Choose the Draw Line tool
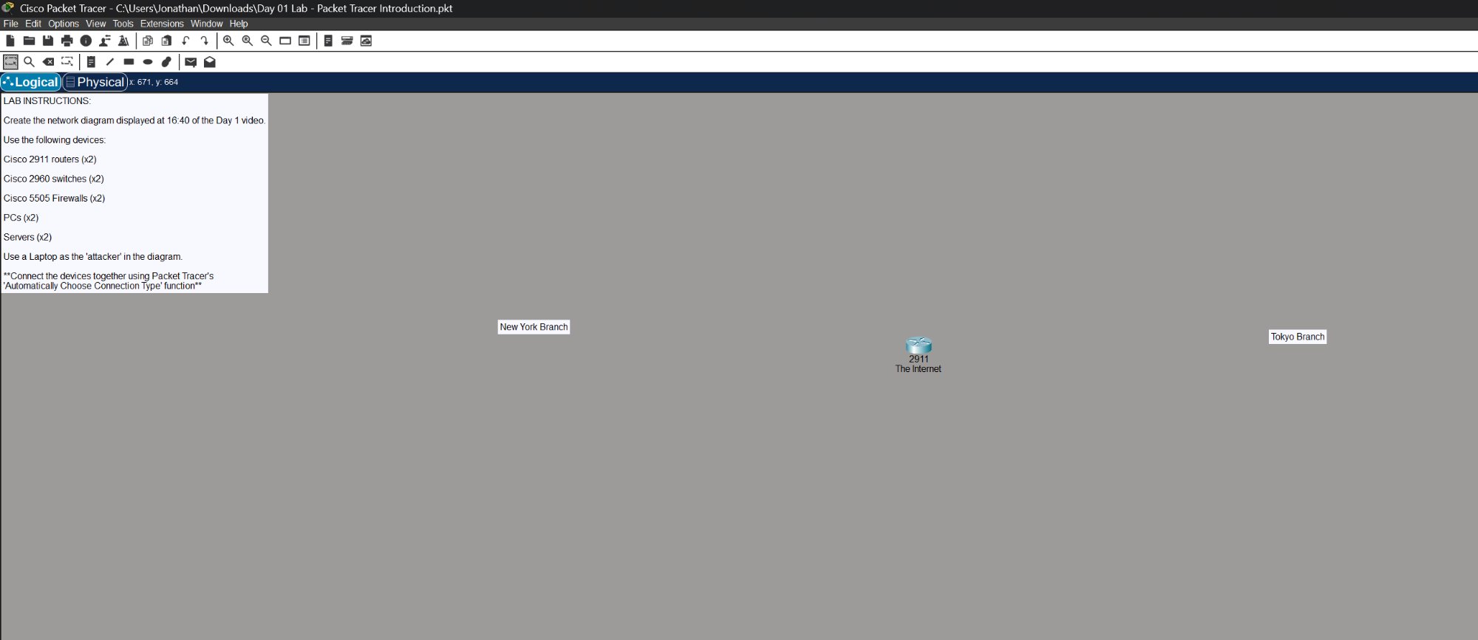The width and height of the screenshot is (1478, 640). point(110,62)
